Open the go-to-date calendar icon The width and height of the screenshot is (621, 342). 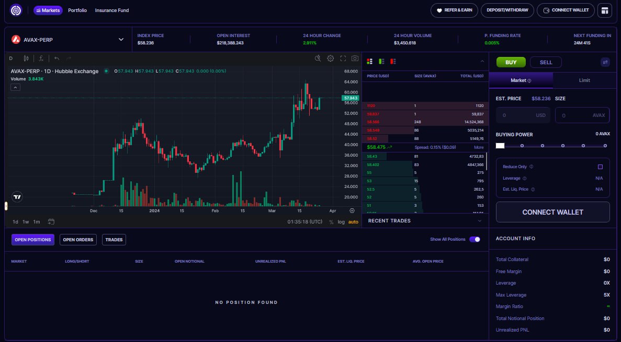[51, 221]
